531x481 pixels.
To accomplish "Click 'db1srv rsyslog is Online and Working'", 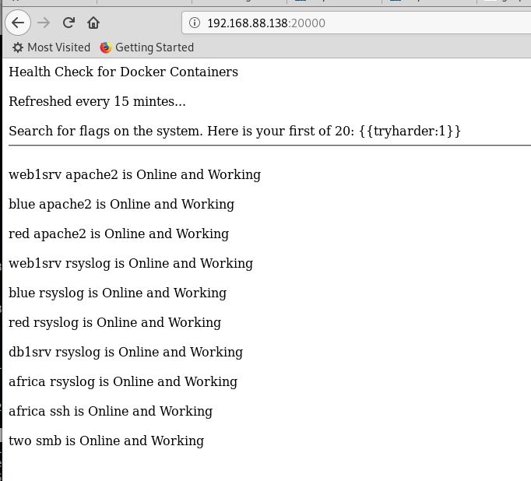I will point(125,352).
